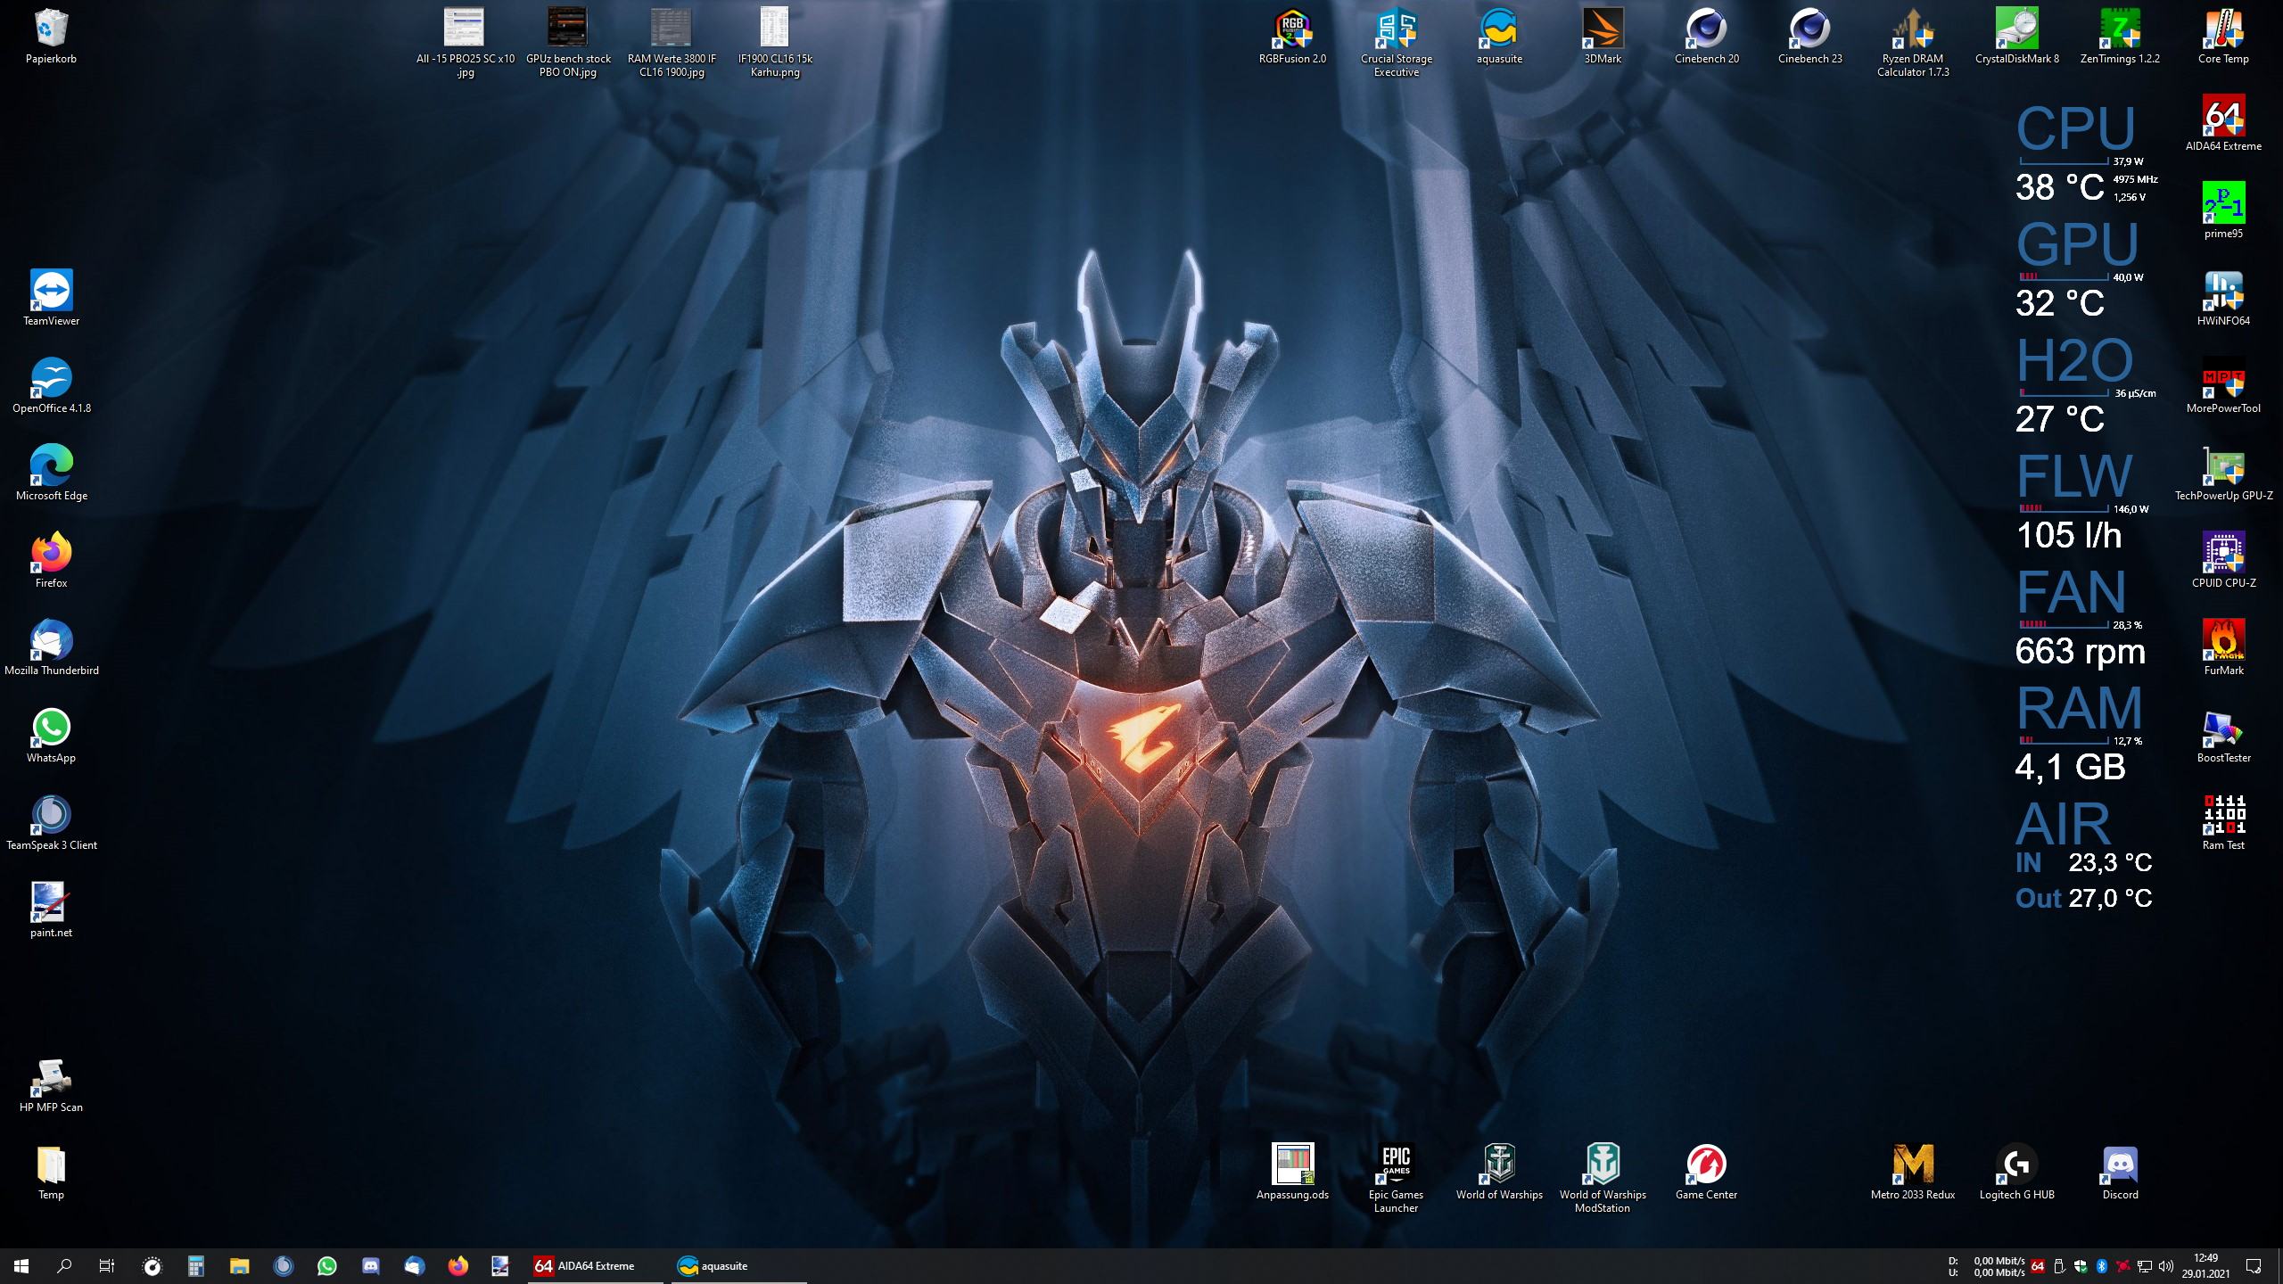The image size is (2283, 1284).
Task: Open the Anpassung.ods spreadsheet file
Action: tap(1292, 1173)
